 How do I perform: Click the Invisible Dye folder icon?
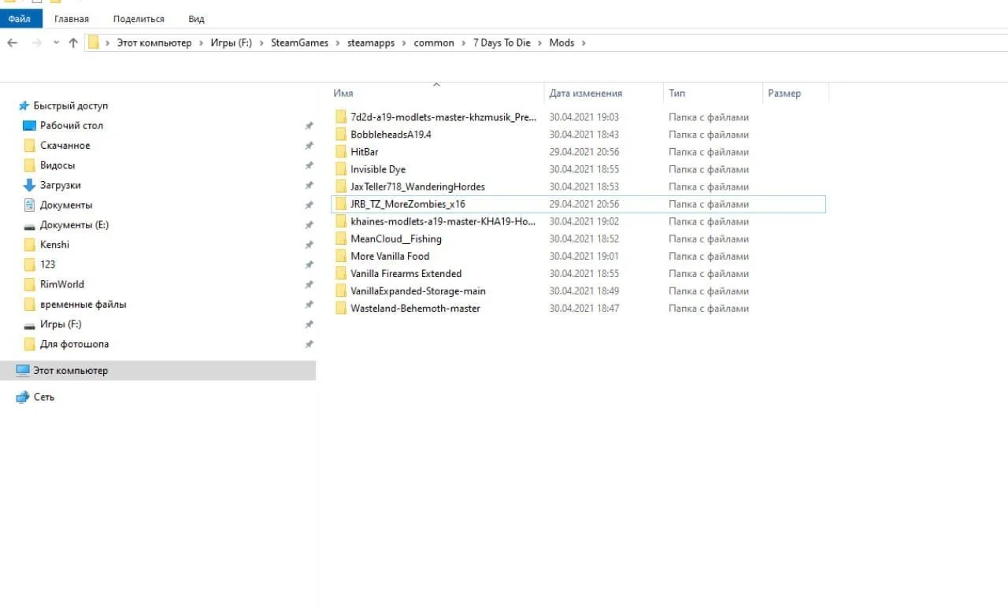point(340,169)
